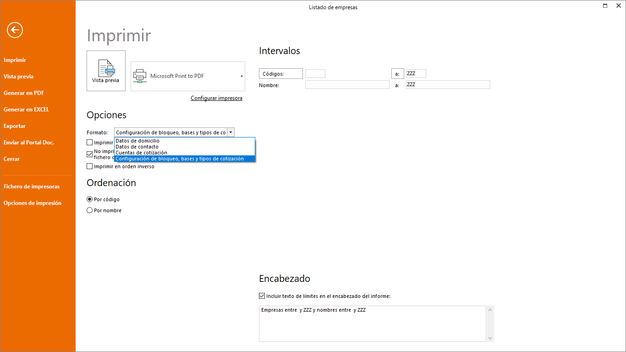The width and height of the screenshot is (626, 352).
Task: Click the a: button beside Códigos range
Action: pos(397,74)
